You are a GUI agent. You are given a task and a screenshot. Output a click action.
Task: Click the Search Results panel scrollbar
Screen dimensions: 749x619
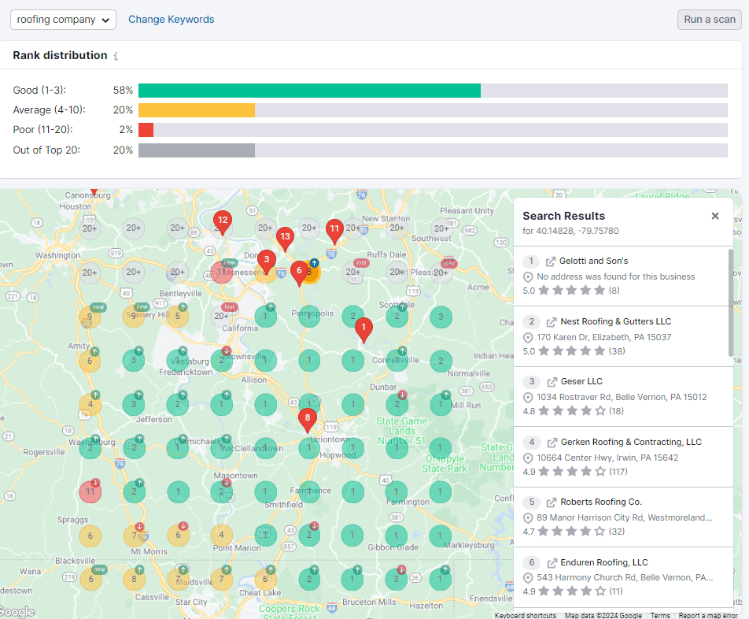(730, 302)
